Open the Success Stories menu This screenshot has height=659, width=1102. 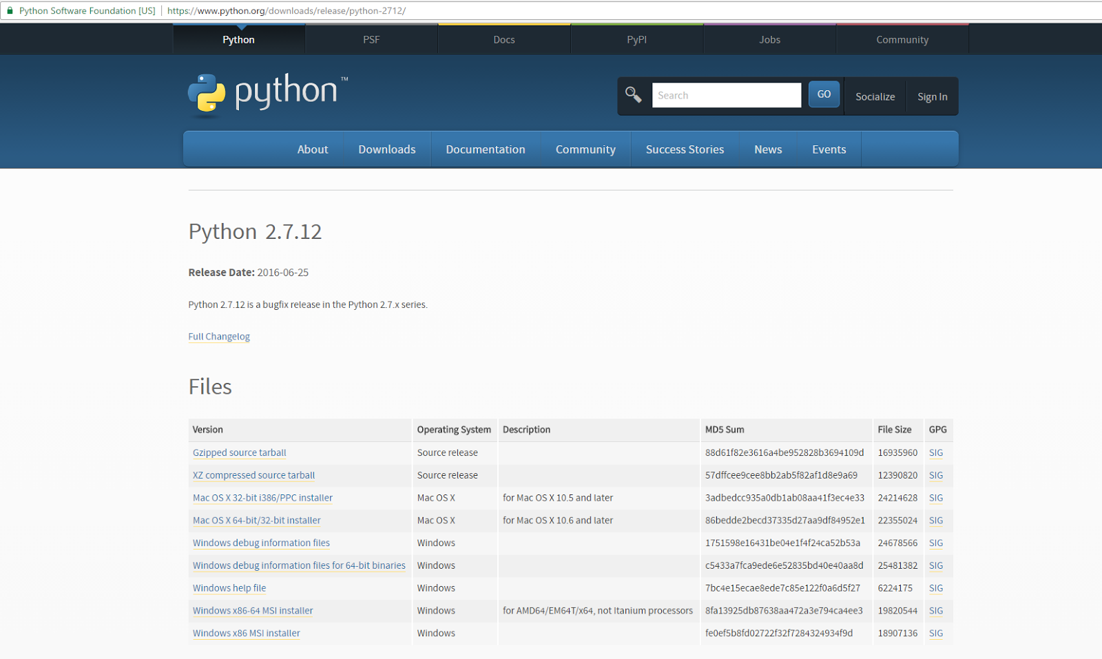[685, 149]
